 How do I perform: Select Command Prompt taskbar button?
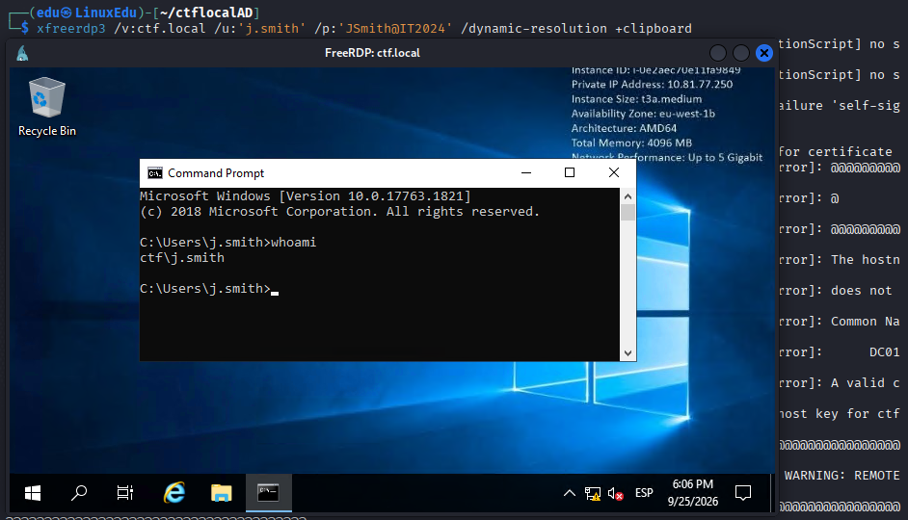268,493
